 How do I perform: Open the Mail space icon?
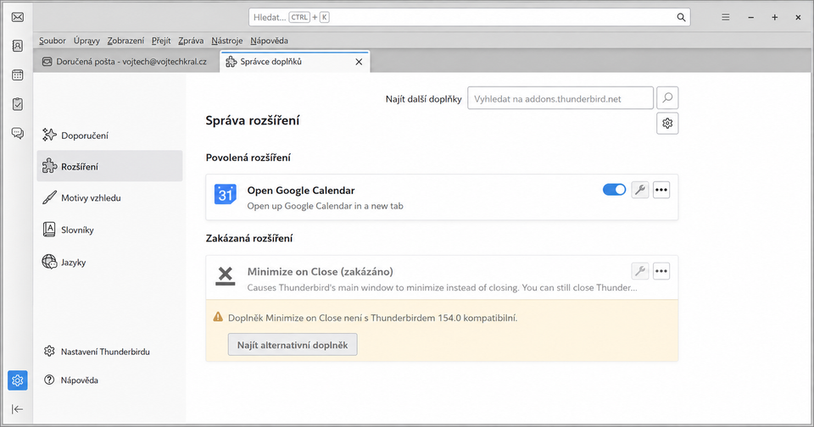pos(18,17)
